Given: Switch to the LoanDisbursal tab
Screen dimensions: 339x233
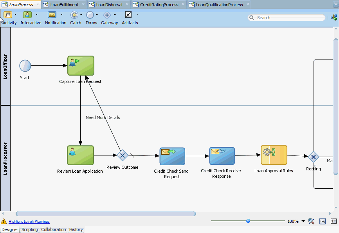Looking at the screenshot, I should point(109,5).
